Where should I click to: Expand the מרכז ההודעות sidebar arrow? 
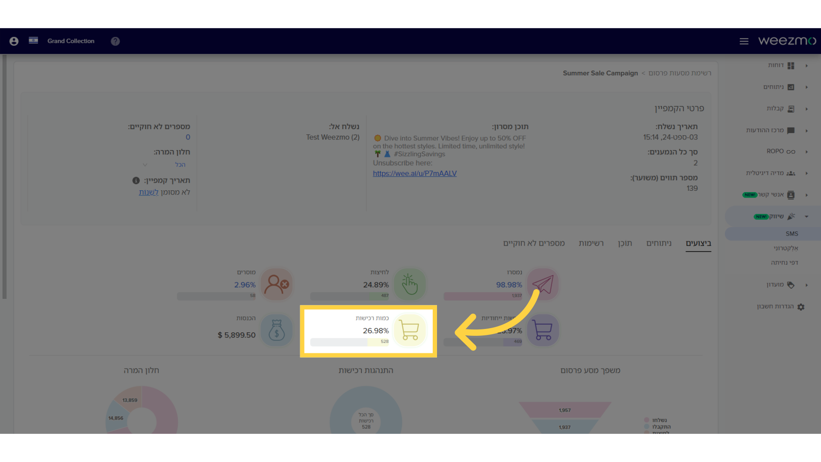tap(806, 130)
